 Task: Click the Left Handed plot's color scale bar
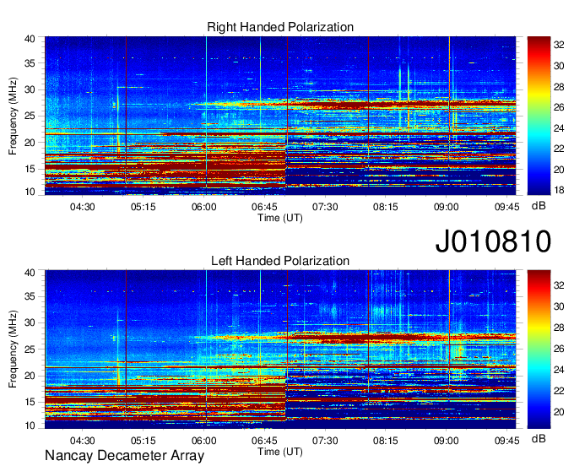(x=539, y=349)
